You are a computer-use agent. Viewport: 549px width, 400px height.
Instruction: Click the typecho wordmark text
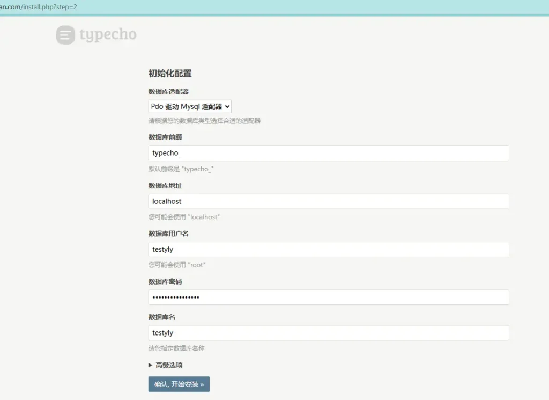click(x=108, y=35)
